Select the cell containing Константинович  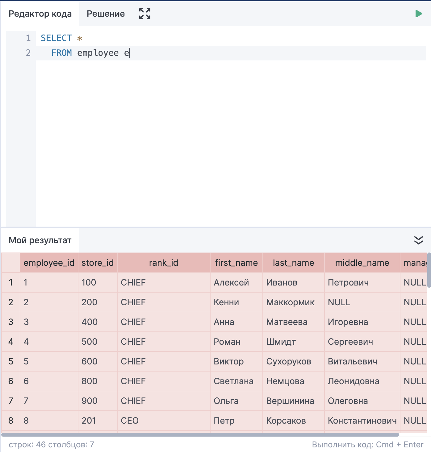tap(362, 421)
